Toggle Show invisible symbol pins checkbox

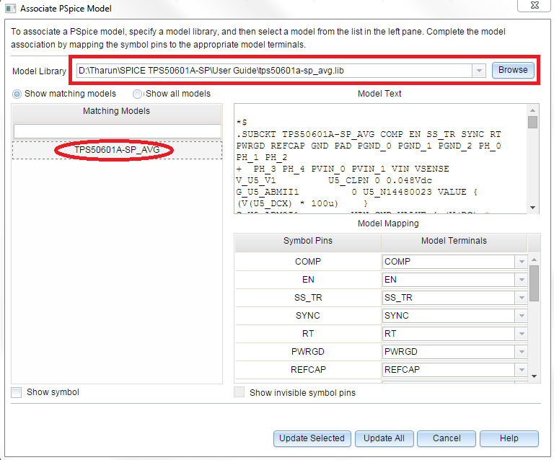239,393
